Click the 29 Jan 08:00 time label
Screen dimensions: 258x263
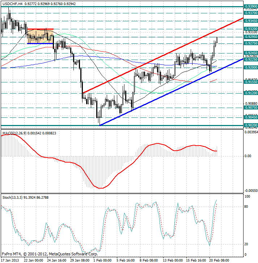[80, 260]
